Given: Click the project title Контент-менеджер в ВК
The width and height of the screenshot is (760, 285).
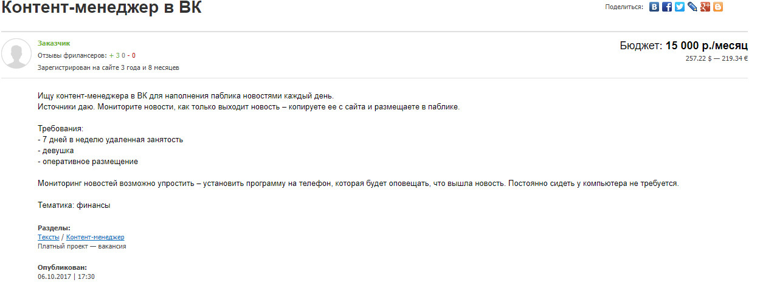Looking at the screenshot, I should pos(101,8).
